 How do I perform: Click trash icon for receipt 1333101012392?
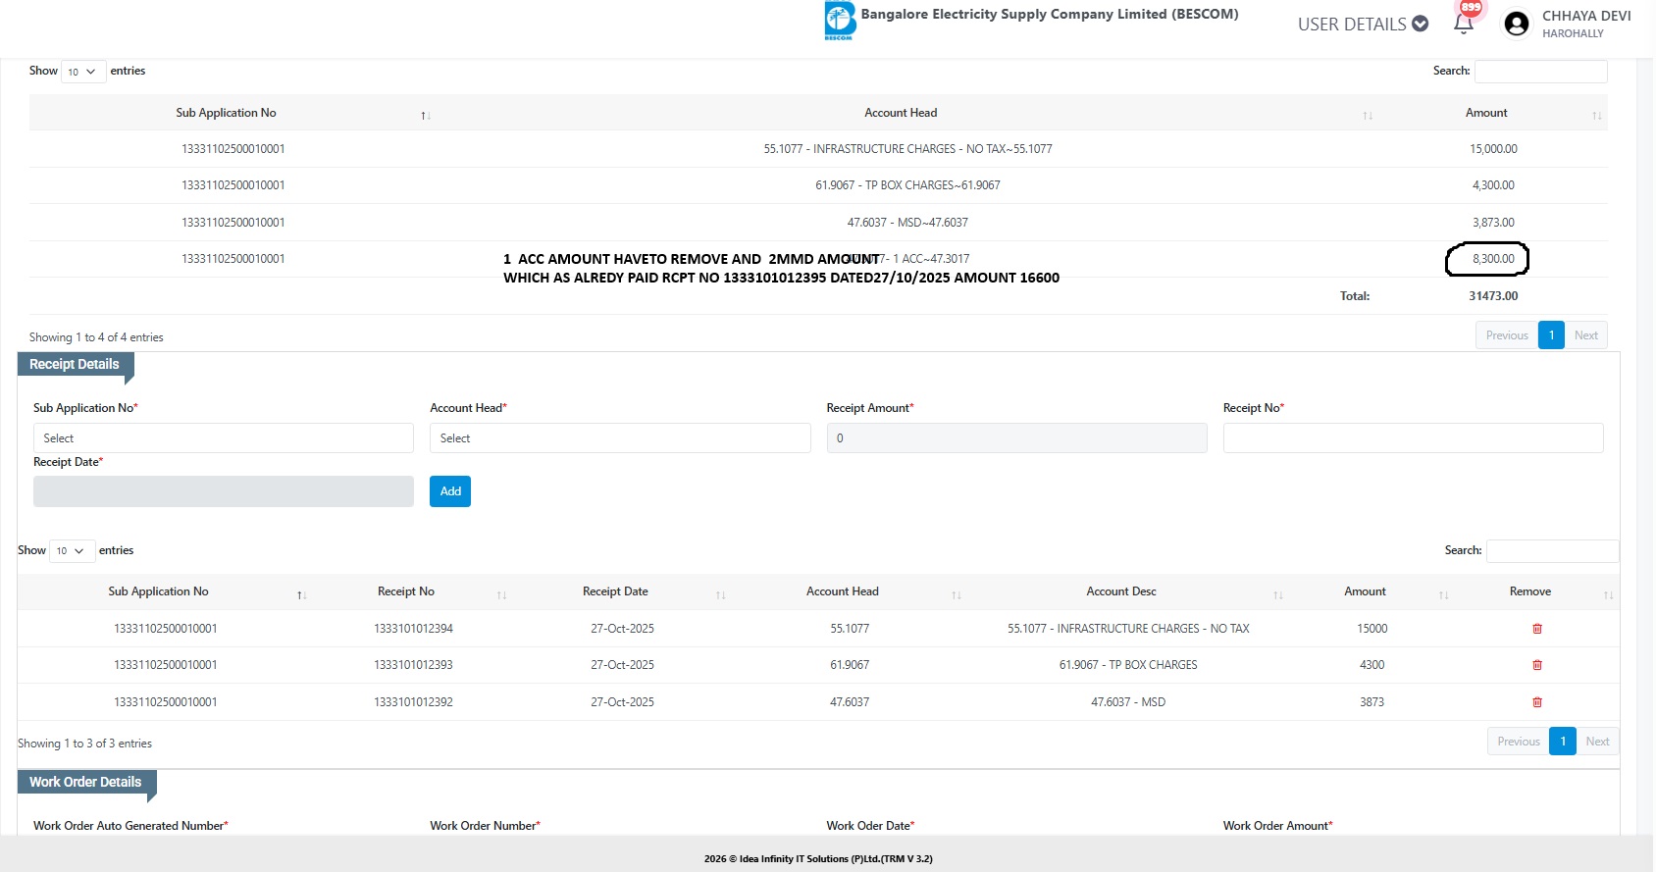1536,702
